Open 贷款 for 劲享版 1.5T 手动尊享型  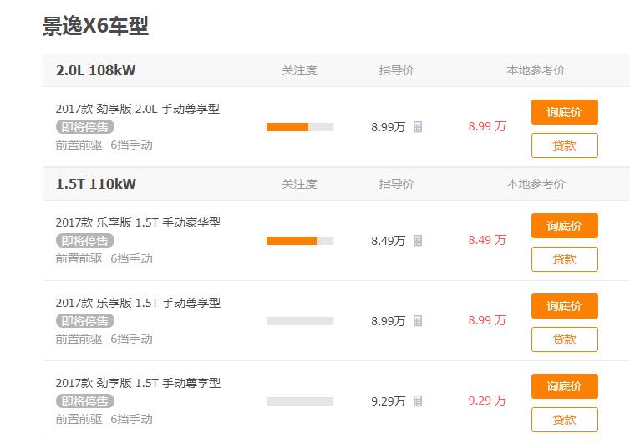point(565,420)
